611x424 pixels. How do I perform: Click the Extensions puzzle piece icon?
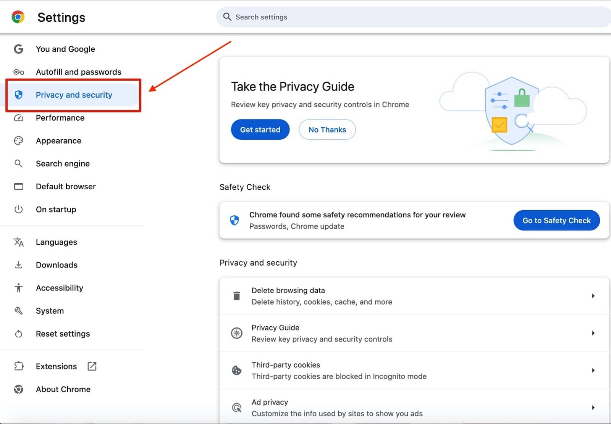point(18,366)
